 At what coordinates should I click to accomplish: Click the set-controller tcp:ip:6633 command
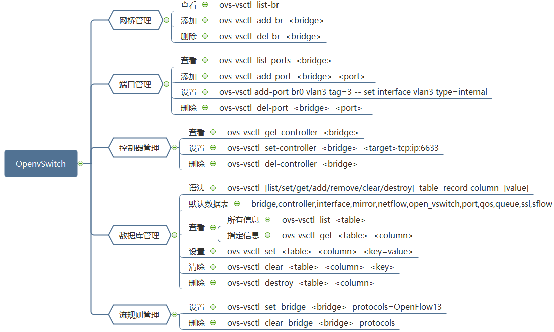(x=333, y=148)
